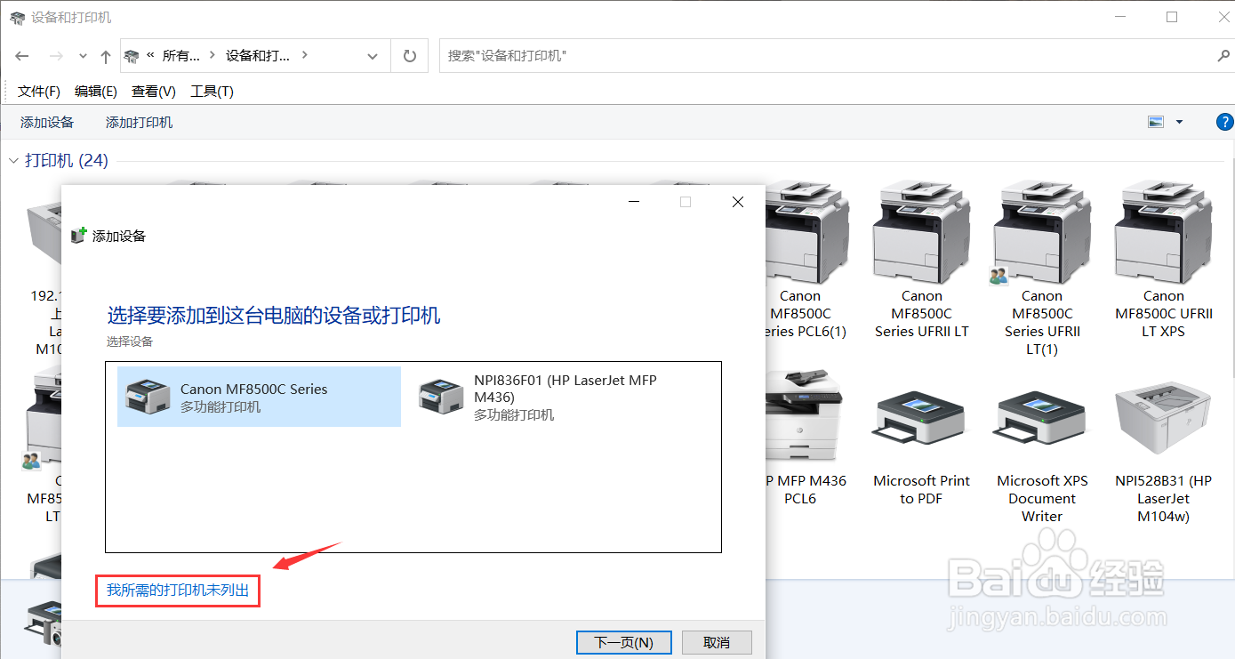Open the 文件(F) menu
Viewport: 1235px width, 659px height.
(x=39, y=92)
